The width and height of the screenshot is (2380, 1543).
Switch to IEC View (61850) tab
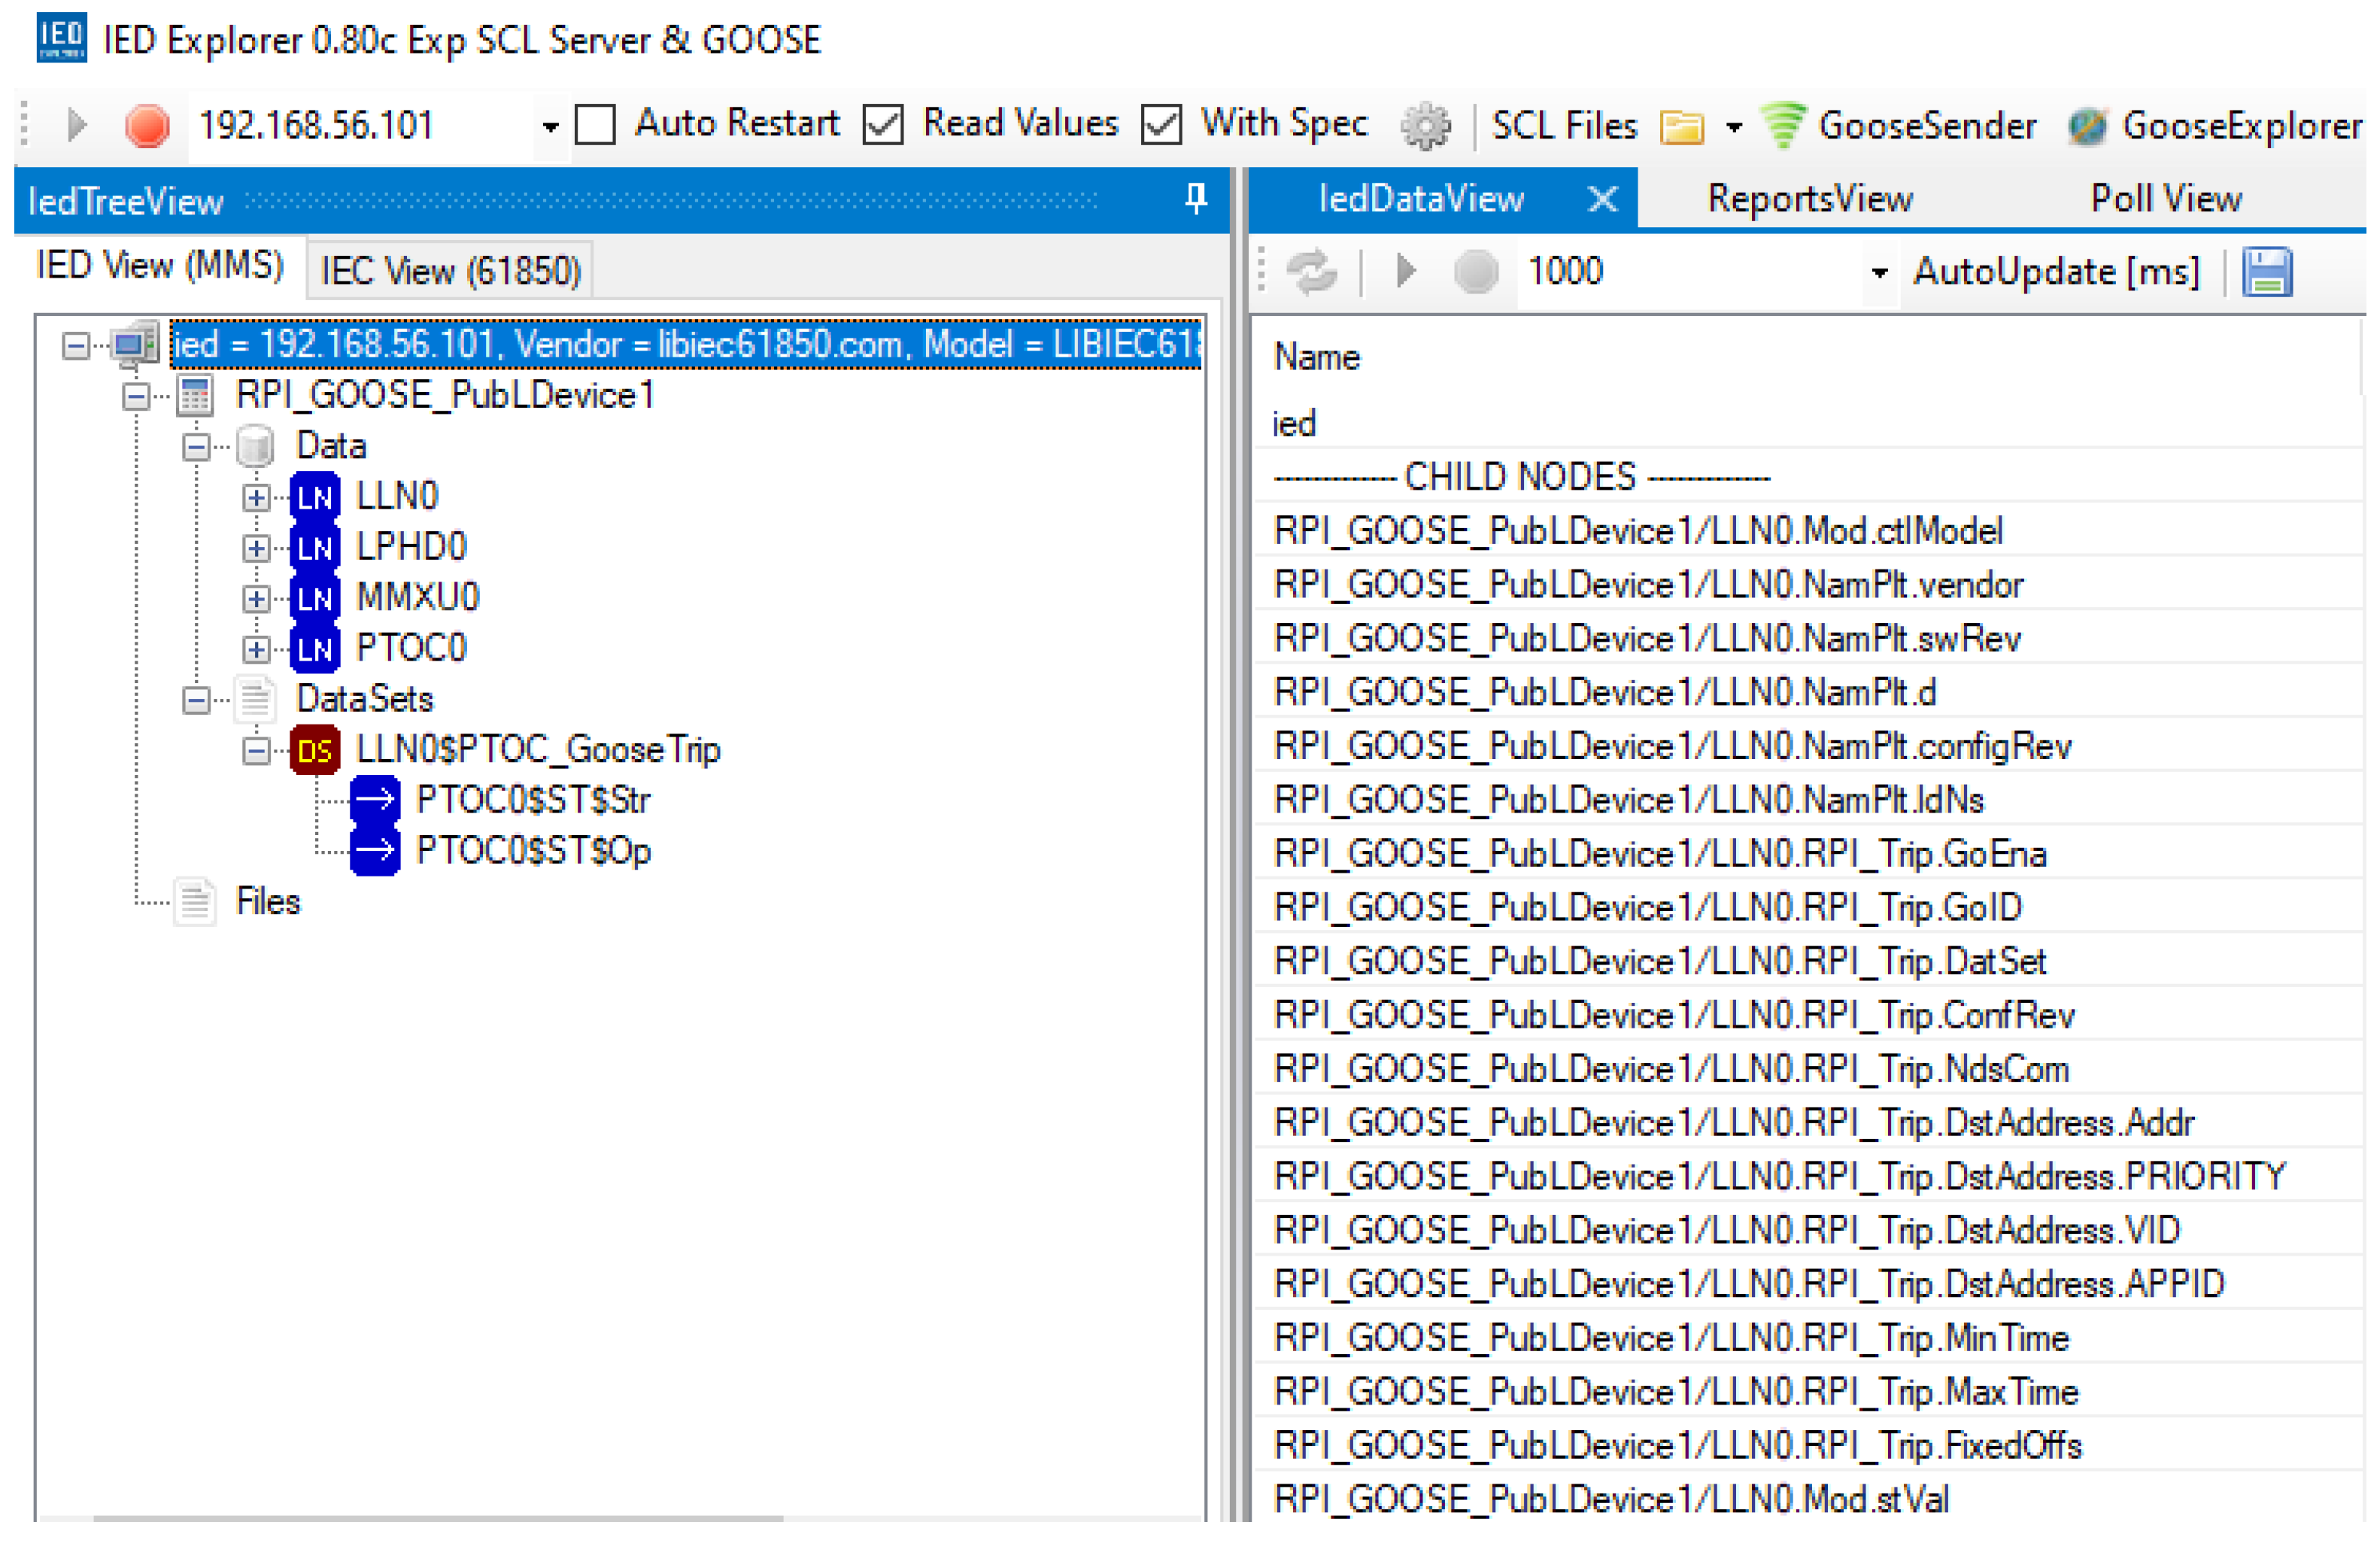(450, 271)
